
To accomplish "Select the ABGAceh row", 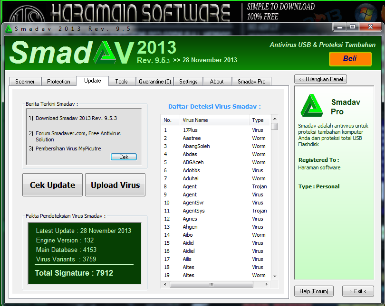I will (x=216, y=162).
